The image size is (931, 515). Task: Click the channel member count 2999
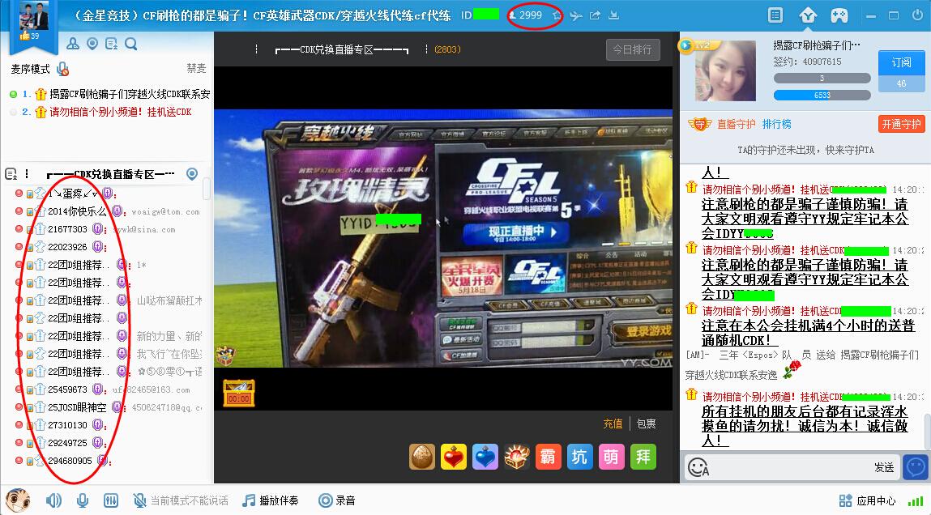[525, 15]
